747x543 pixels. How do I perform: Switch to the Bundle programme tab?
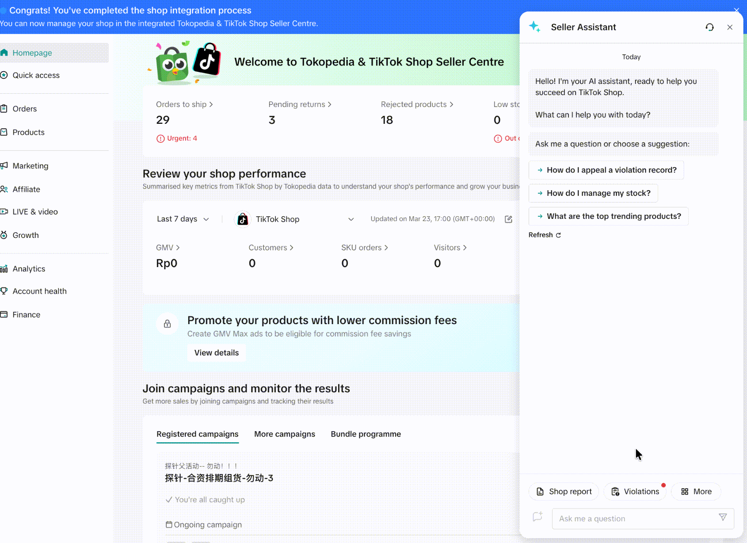(x=366, y=434)
